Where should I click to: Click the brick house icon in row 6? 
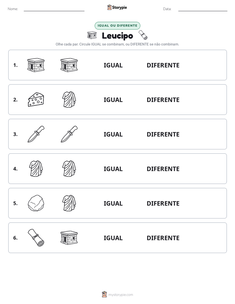click(x=69, y=238)
